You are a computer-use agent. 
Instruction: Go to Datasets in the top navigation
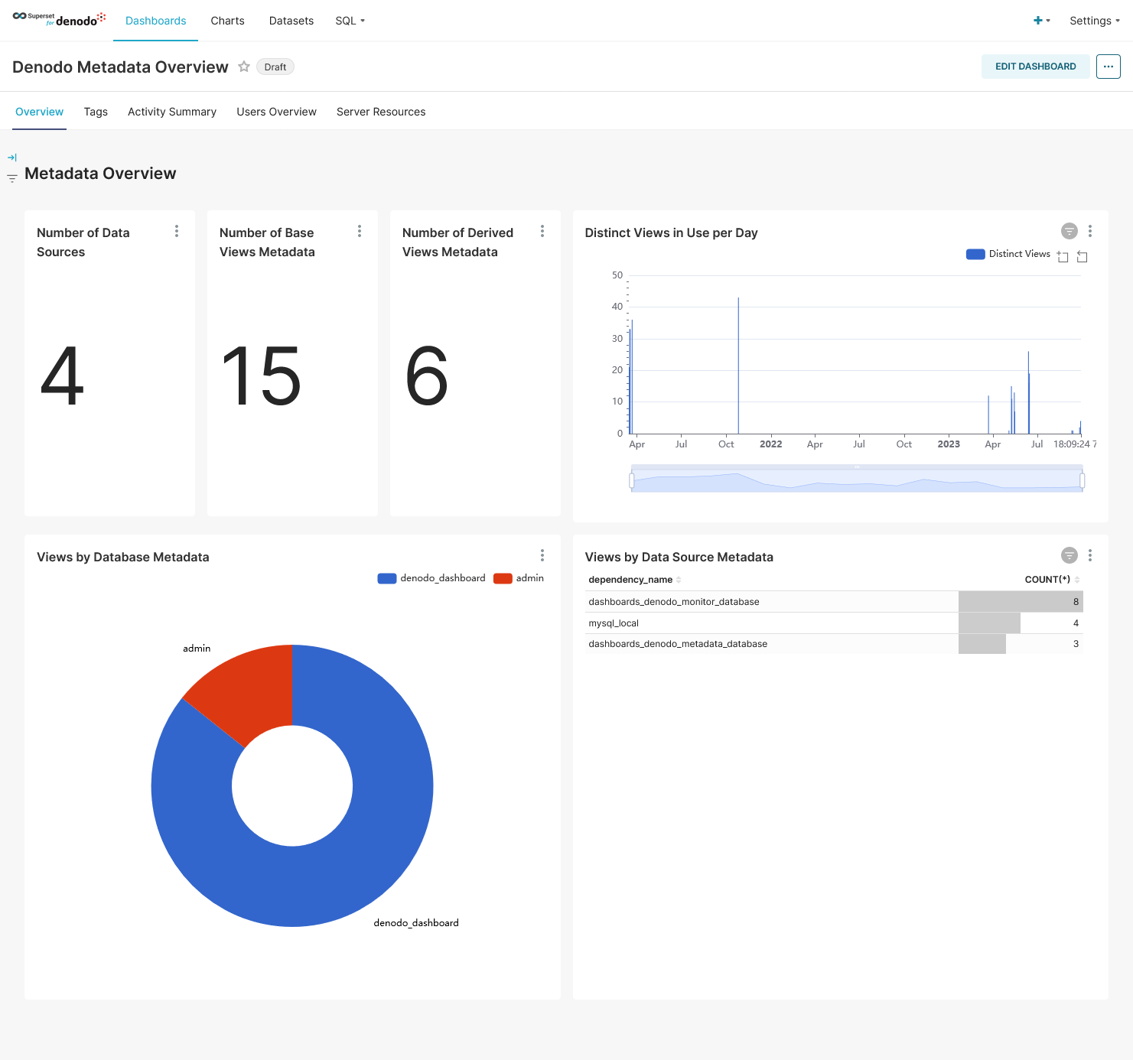(291, 21)
